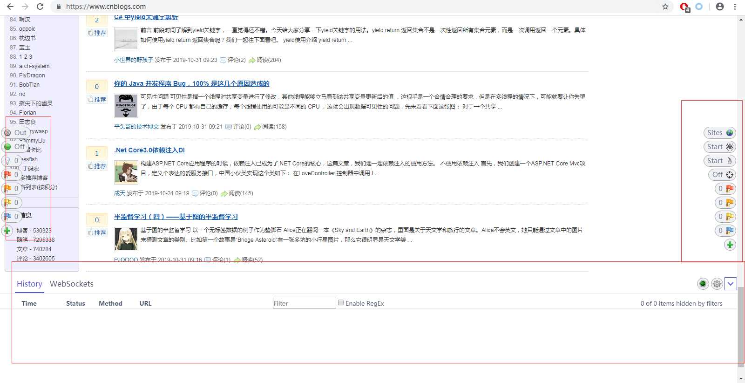Image resolution: width=745 pixels, height=383 pixels.
Task: Open article '半监督学习（四）'
Action: point(176,217)
